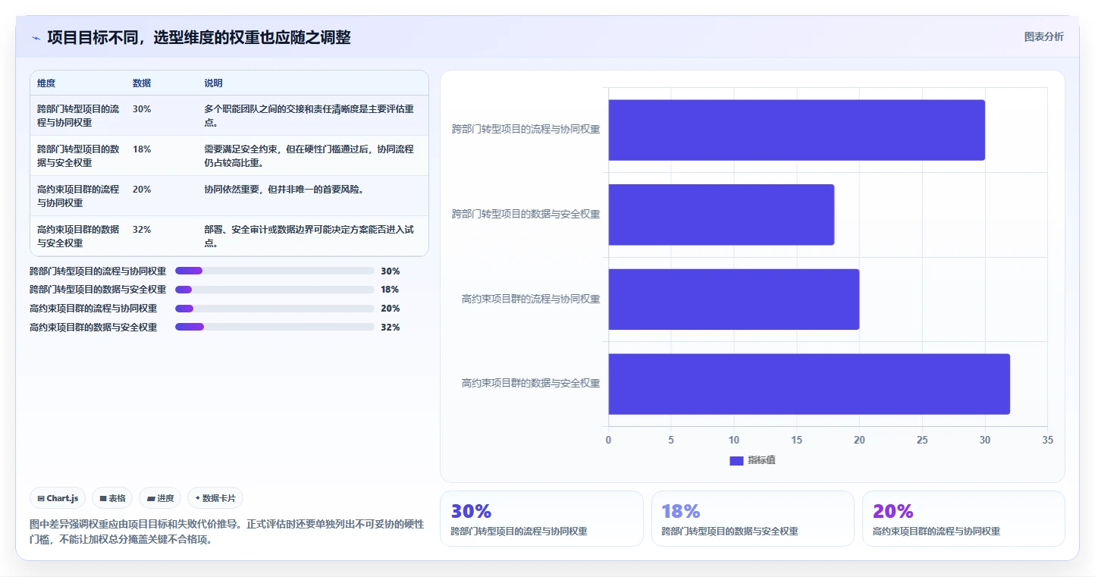Click the footer note starting 图中差异强调权重
The height and width of the screenshot is (577, 1095).
tap(227, 532)
